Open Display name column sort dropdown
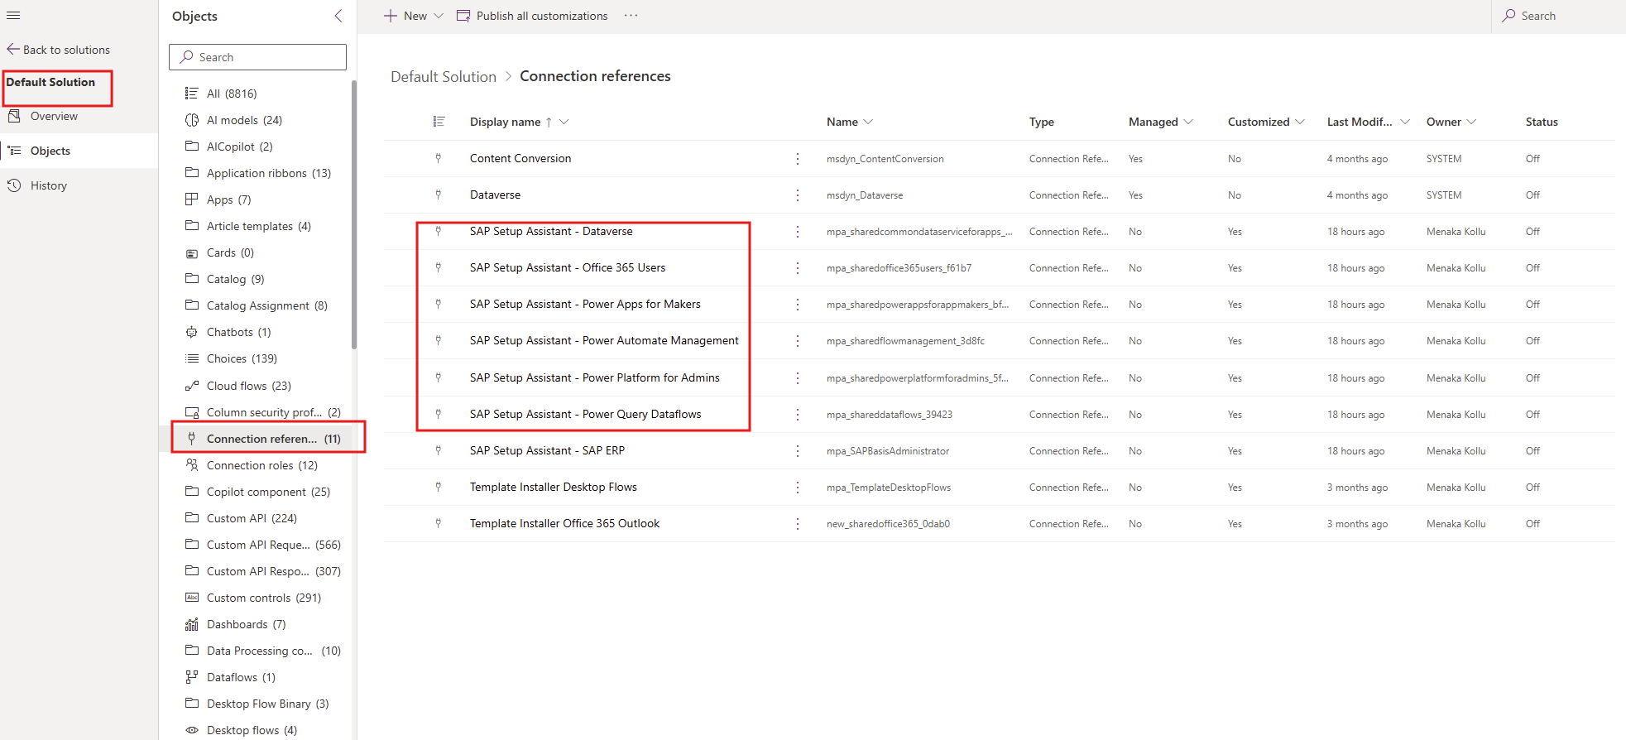 click(x=564, y=122)
